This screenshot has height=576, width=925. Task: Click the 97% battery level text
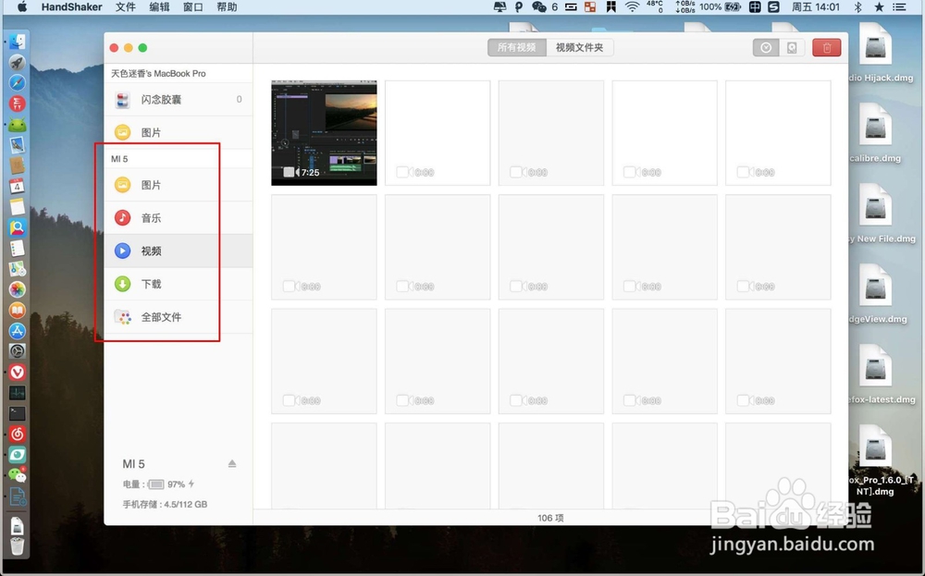(x=176, y=484)
